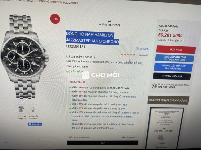Click the Tư vấn miễn phí button
201x150 pixels.
pyautogui.click(x=172, y=76)
